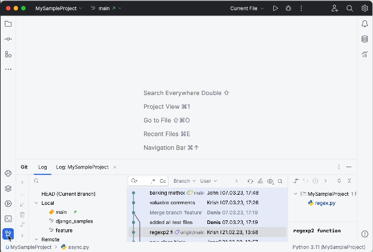Show diff for the selected file
The height and width of the screenshot is (252, 373).
coord(295,181)
